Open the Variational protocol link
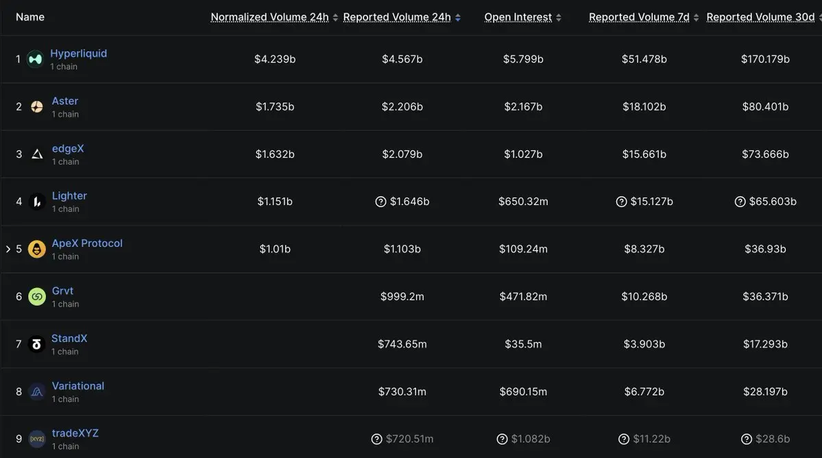822x458 pixels. pyautogui.click(x=78, y=386)
